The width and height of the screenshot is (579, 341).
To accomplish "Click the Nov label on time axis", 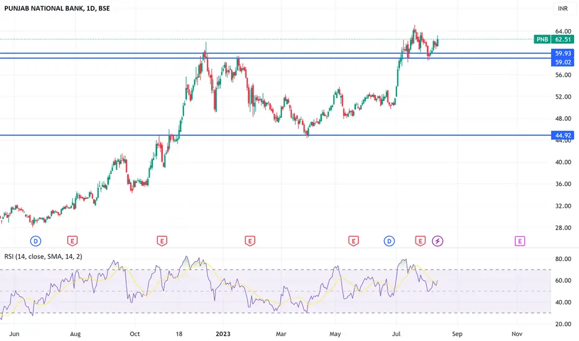I will [517, 334].
